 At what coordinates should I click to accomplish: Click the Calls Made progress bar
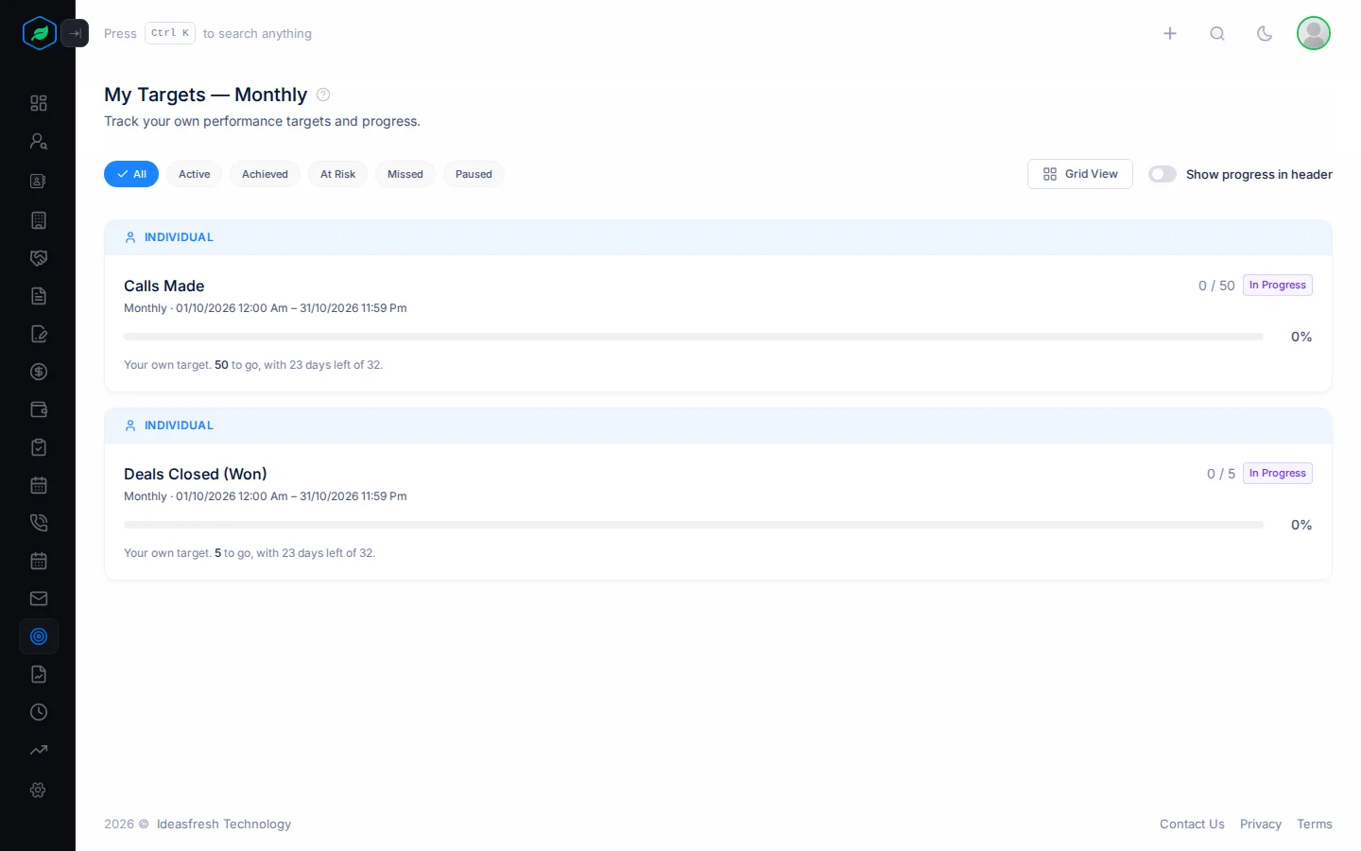[694, 337]
